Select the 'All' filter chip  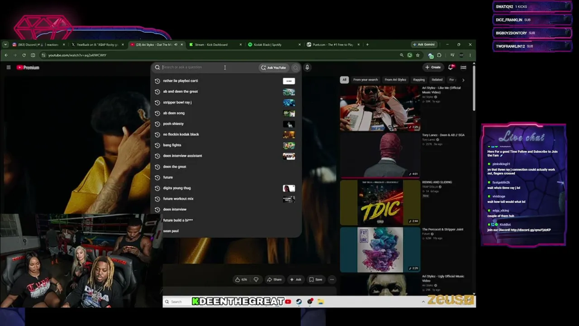coord(344,80)
